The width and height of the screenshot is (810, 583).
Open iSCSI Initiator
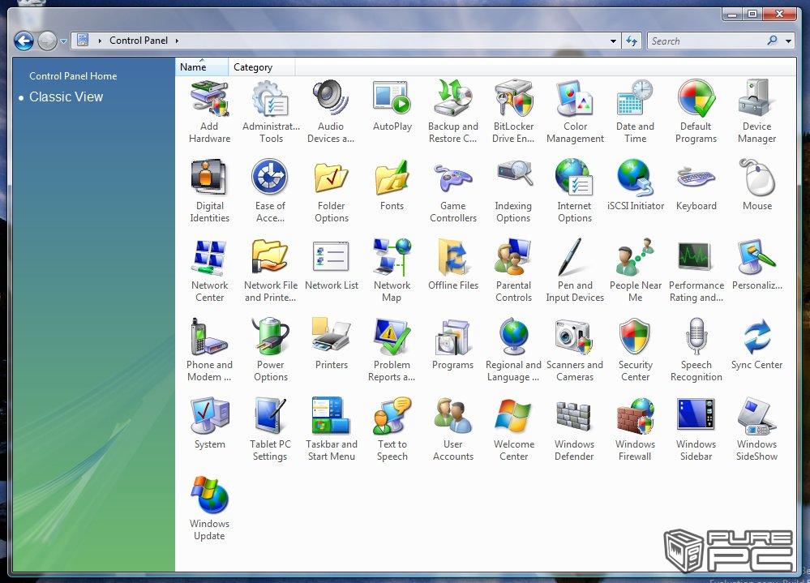pyautogui.click(x=636, y=186)
